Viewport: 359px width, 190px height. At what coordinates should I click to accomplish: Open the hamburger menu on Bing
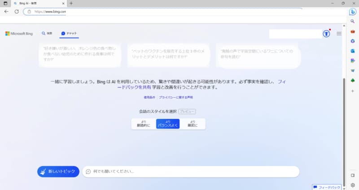tap(339, 34)
